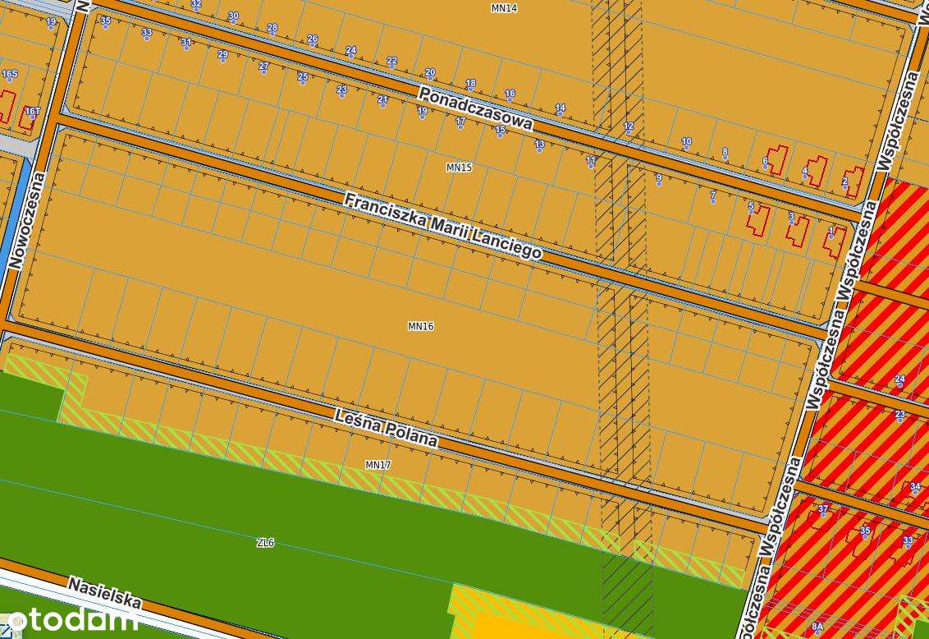Select address point marker 30
The height and width of the screenshot is (639, 929).
(233, 18)
